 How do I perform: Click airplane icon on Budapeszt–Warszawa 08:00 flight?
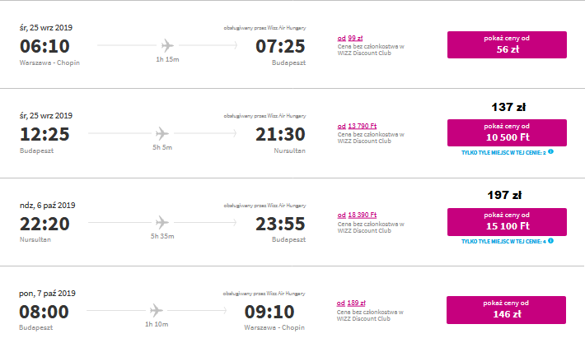[157, 310]
